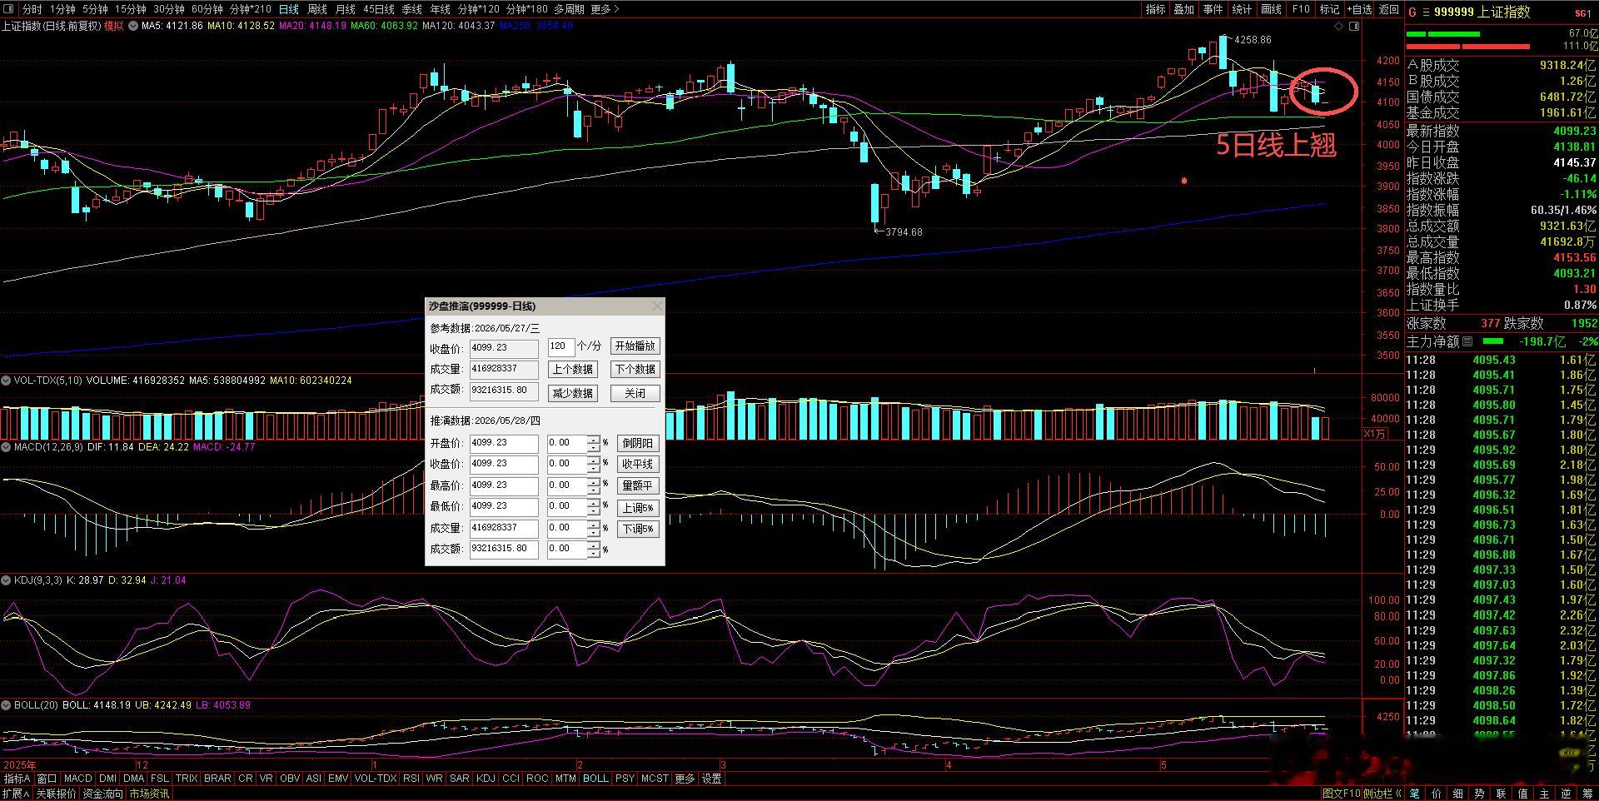Click 开始播放 in the 沙盘推演 dialog
This screenshot has width=1599, height=801.
point(635,346)
